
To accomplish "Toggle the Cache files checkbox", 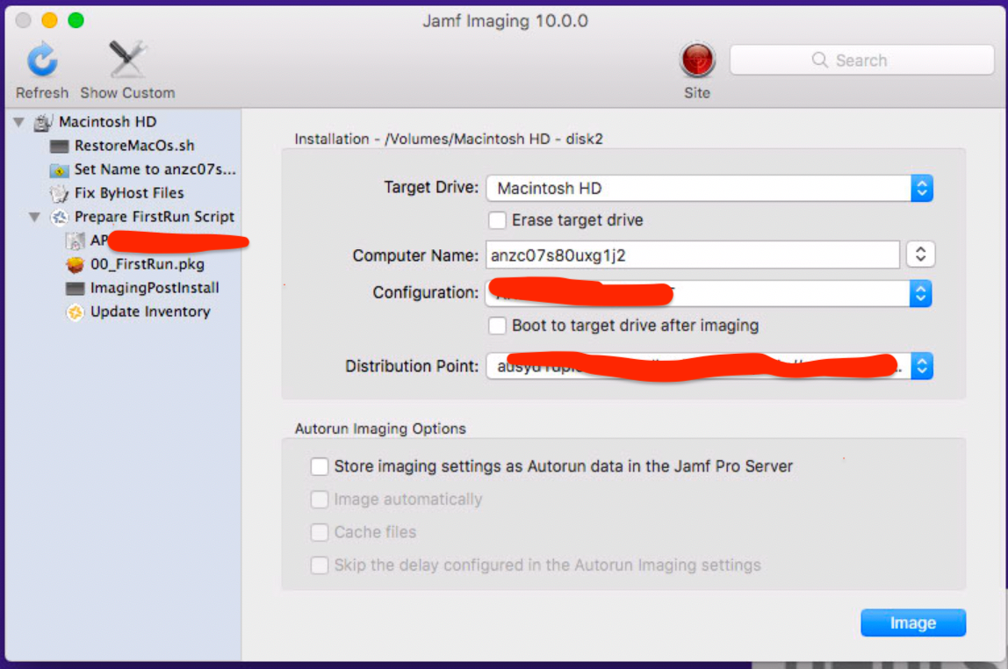I will pyautogui.click(x=320, y=532).
